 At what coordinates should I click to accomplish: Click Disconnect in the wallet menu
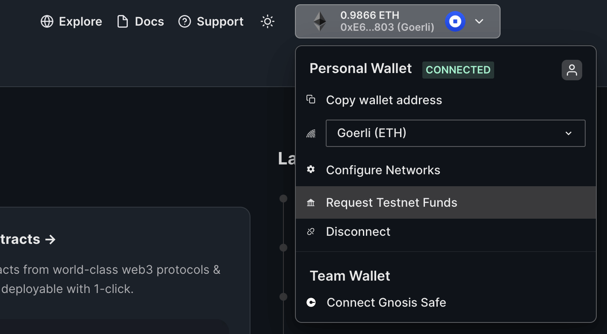[x=358, y=231]
